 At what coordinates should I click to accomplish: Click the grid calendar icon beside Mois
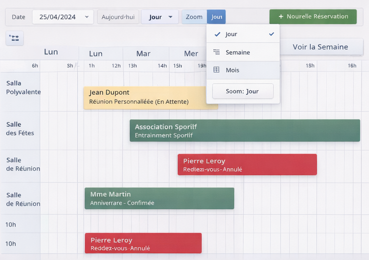coord(216,69)
